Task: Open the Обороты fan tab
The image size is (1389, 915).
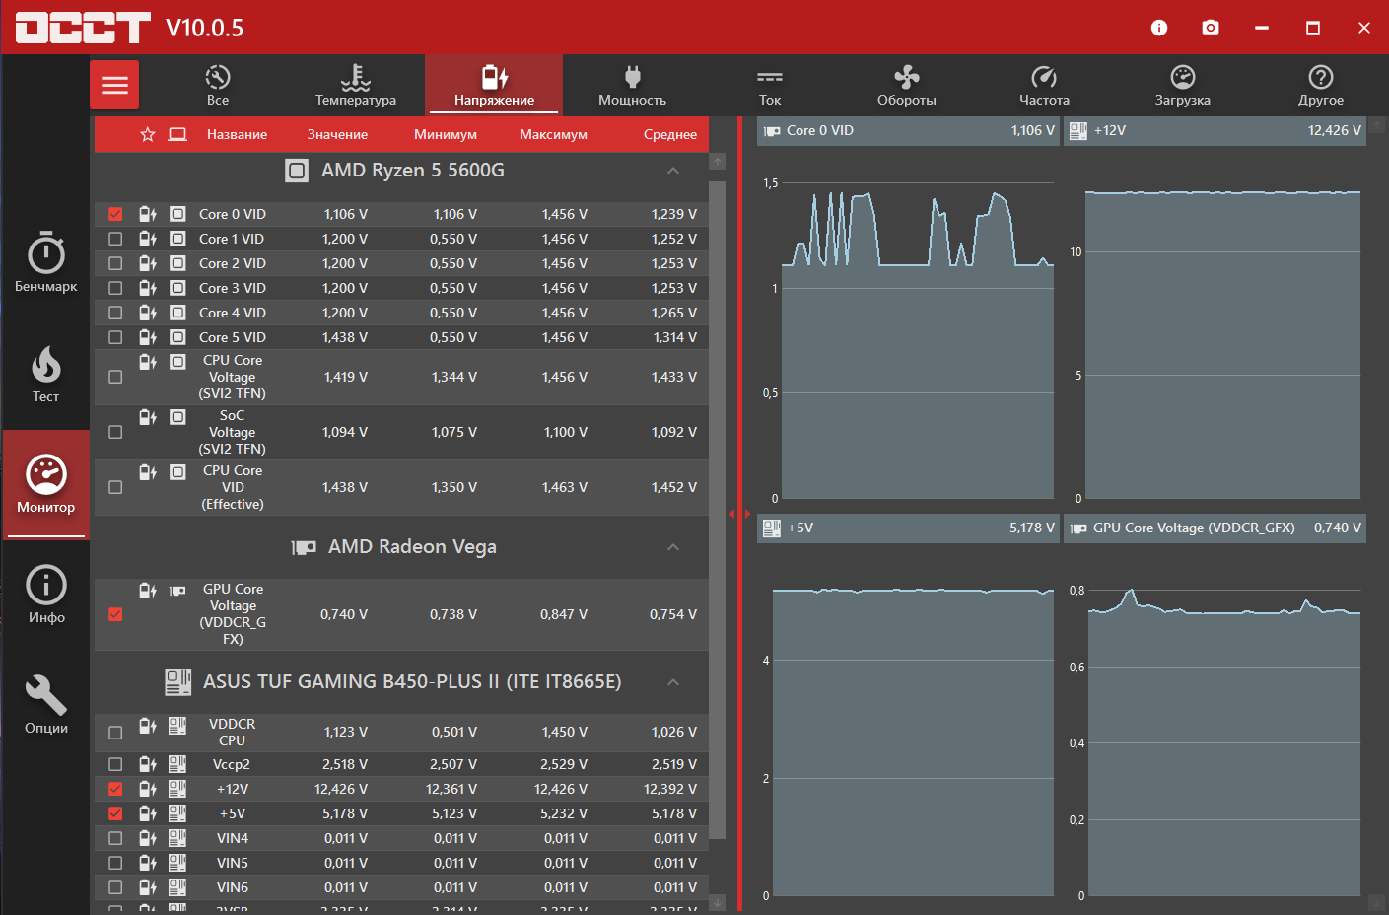Action: pos(907,85)
